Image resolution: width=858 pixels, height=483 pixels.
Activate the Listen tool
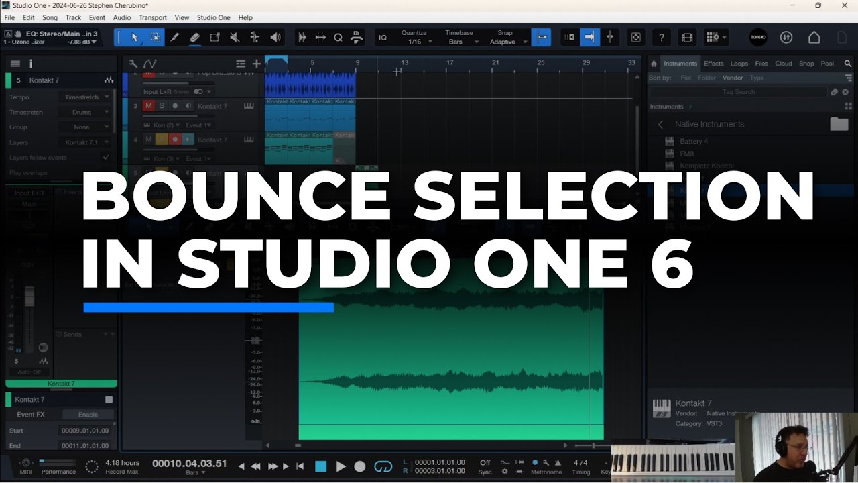(x=275, y=37)
